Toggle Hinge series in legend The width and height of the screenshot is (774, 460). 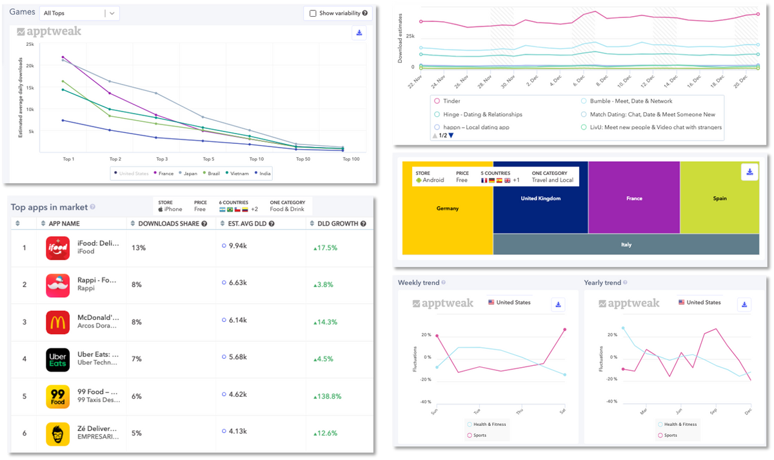click(479, 114)
